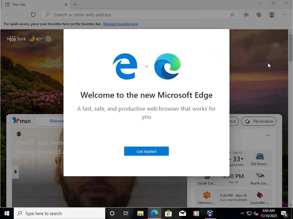The image size is (293, 219).
Task: Open the VirtualBox cube taskbar icon
Action: [x=210, y=213]
